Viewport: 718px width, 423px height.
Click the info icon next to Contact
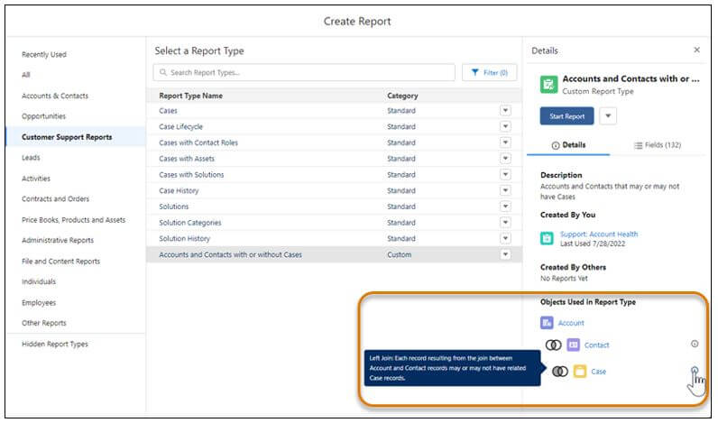coord(694,344)
